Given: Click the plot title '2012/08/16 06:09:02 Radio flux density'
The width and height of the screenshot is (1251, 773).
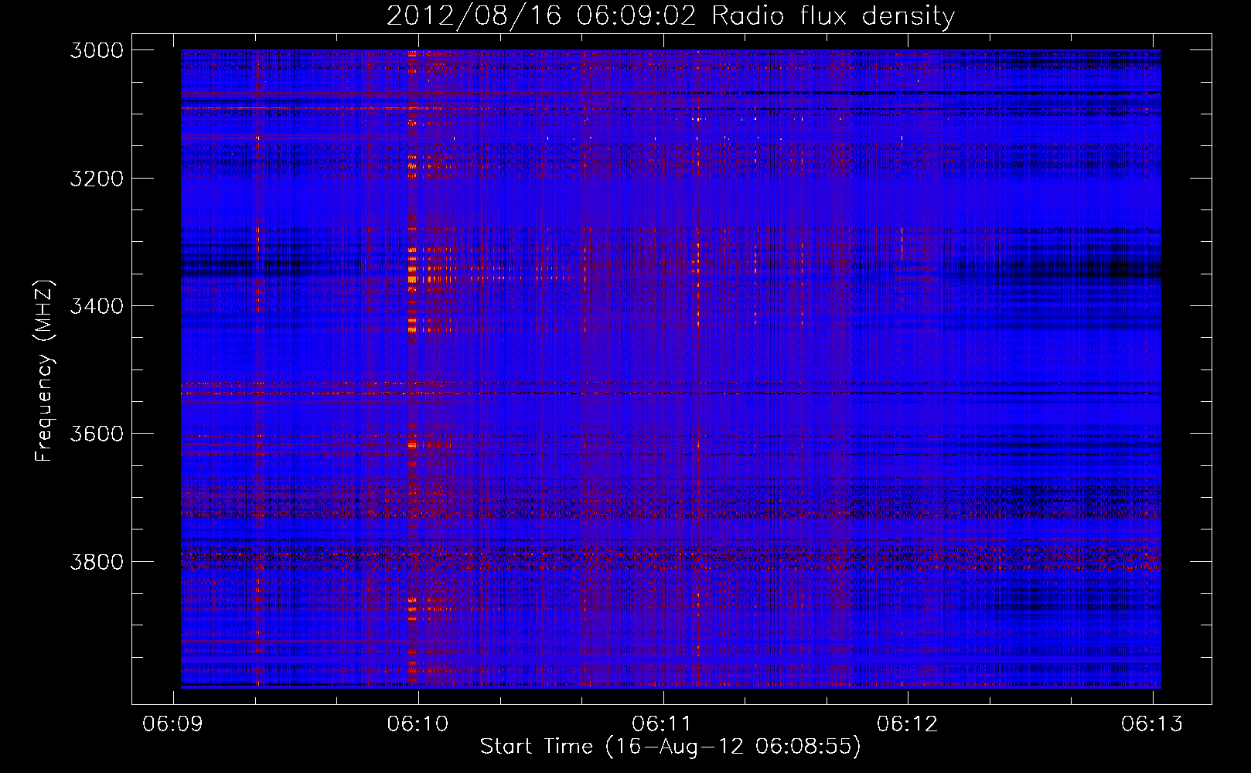Looking at the screenshot, I should coord(670,15).
